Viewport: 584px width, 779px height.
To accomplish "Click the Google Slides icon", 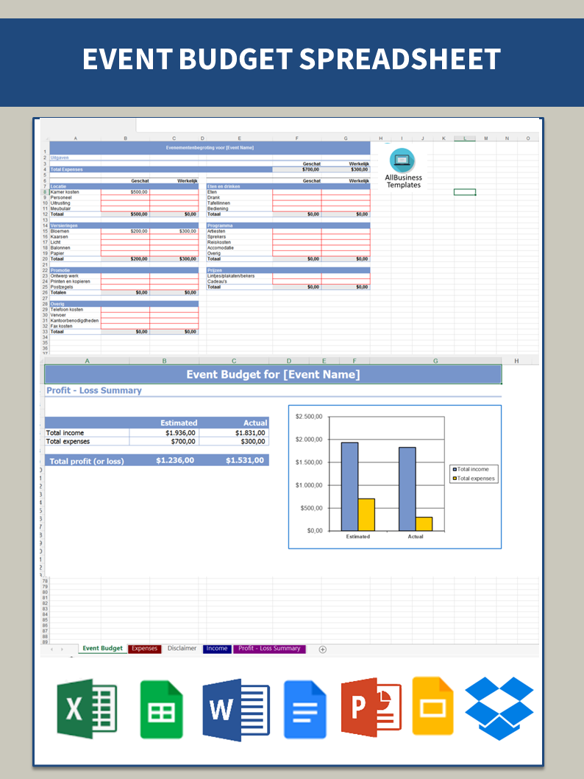I will 432,705.
